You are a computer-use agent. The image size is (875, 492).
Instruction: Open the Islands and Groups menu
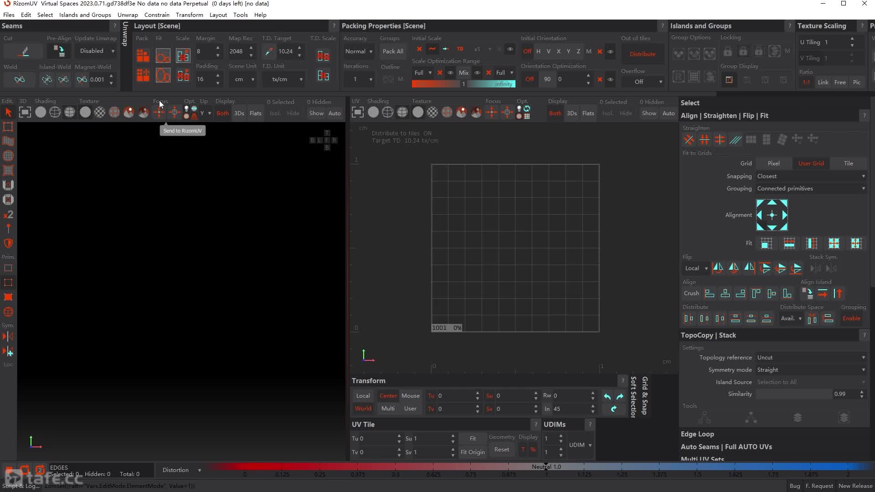(x=85, y=15)
